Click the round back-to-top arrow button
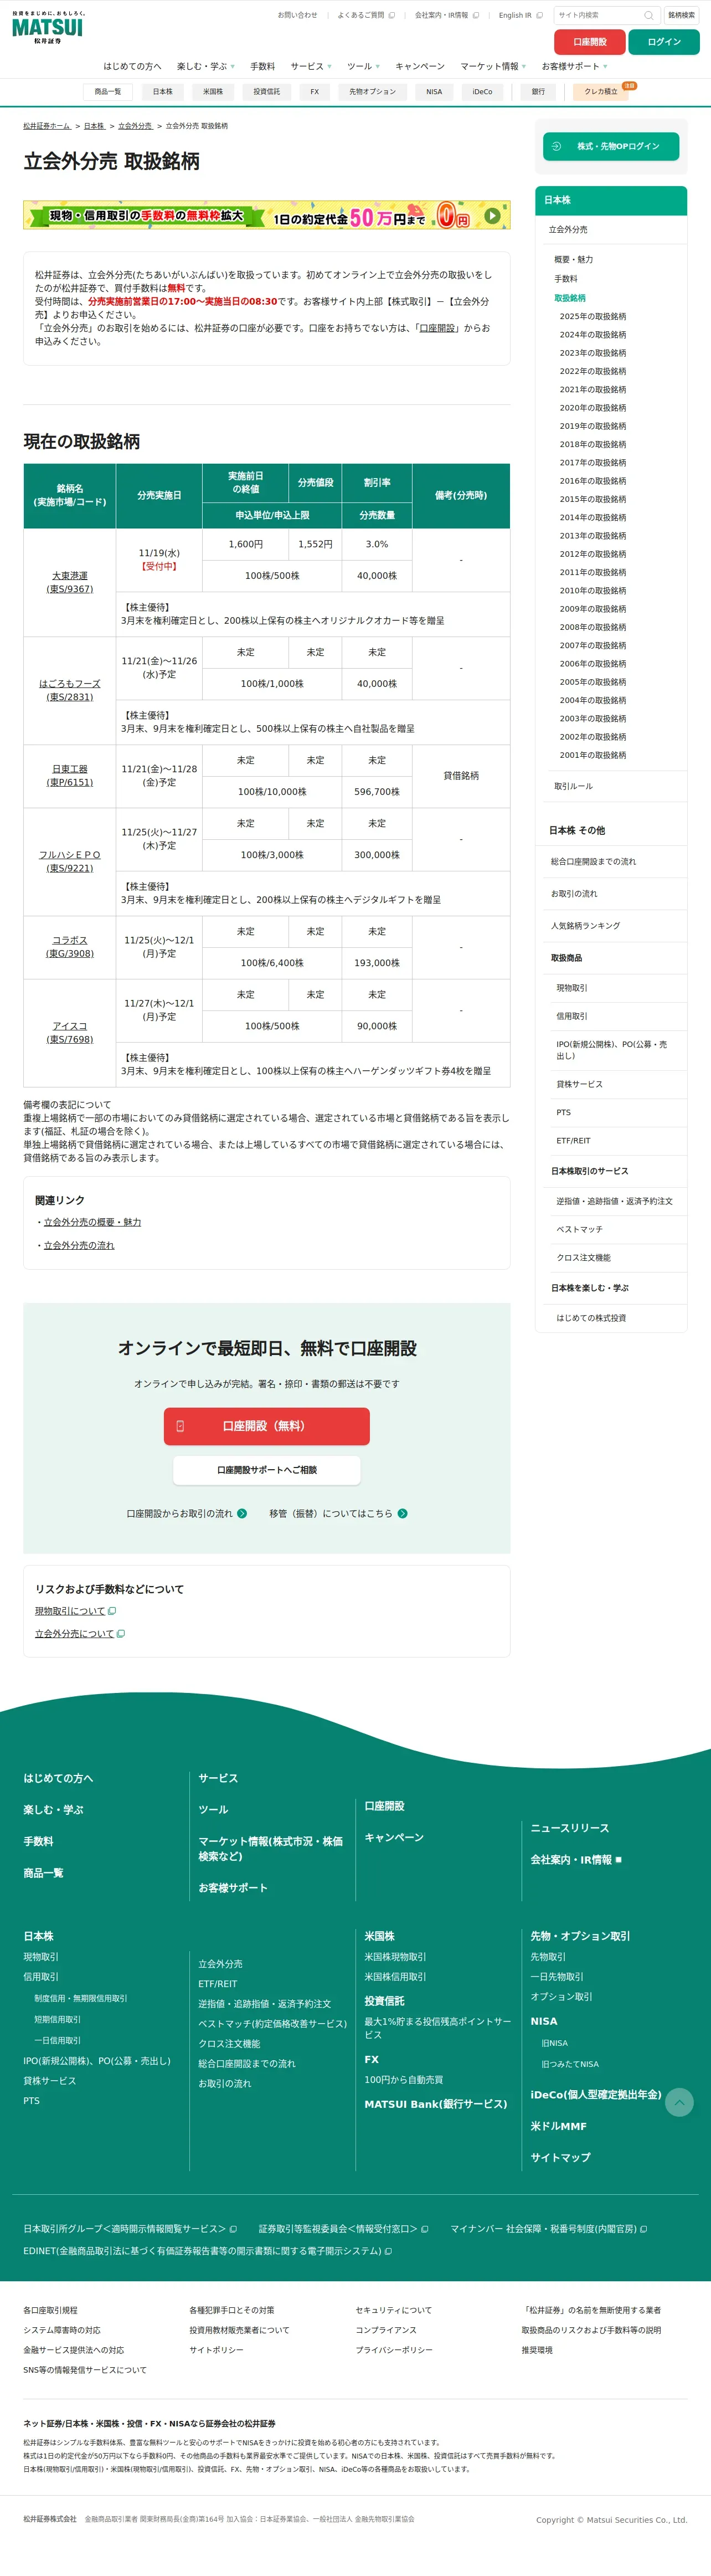This screenshot has height=2576, width=711. point(679,2102)
